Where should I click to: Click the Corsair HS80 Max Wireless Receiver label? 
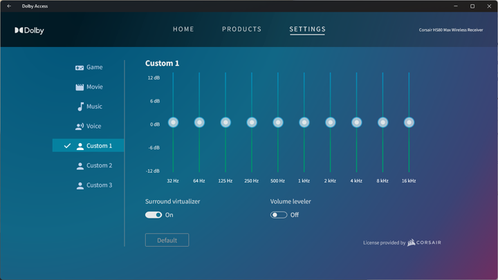pos(451,30)
